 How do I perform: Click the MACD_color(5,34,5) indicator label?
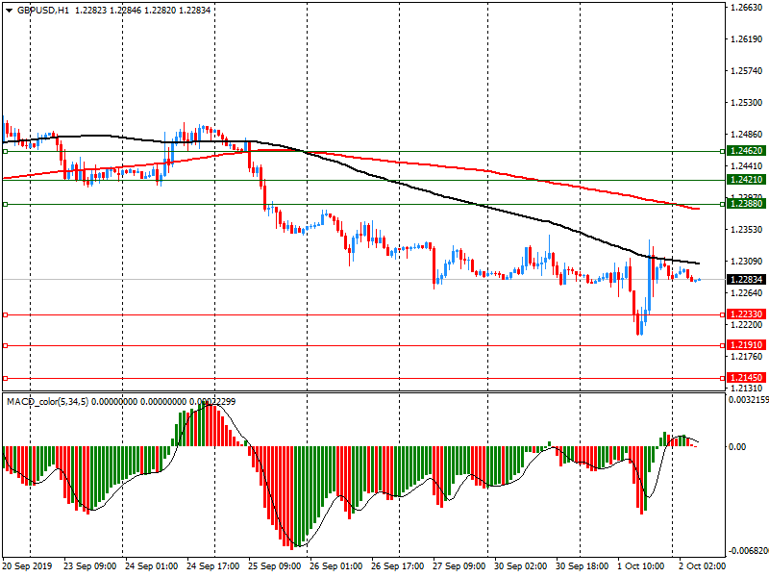[x=47, y=402]
